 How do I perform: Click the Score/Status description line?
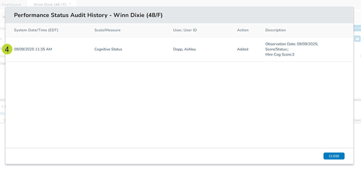[277, 49]
